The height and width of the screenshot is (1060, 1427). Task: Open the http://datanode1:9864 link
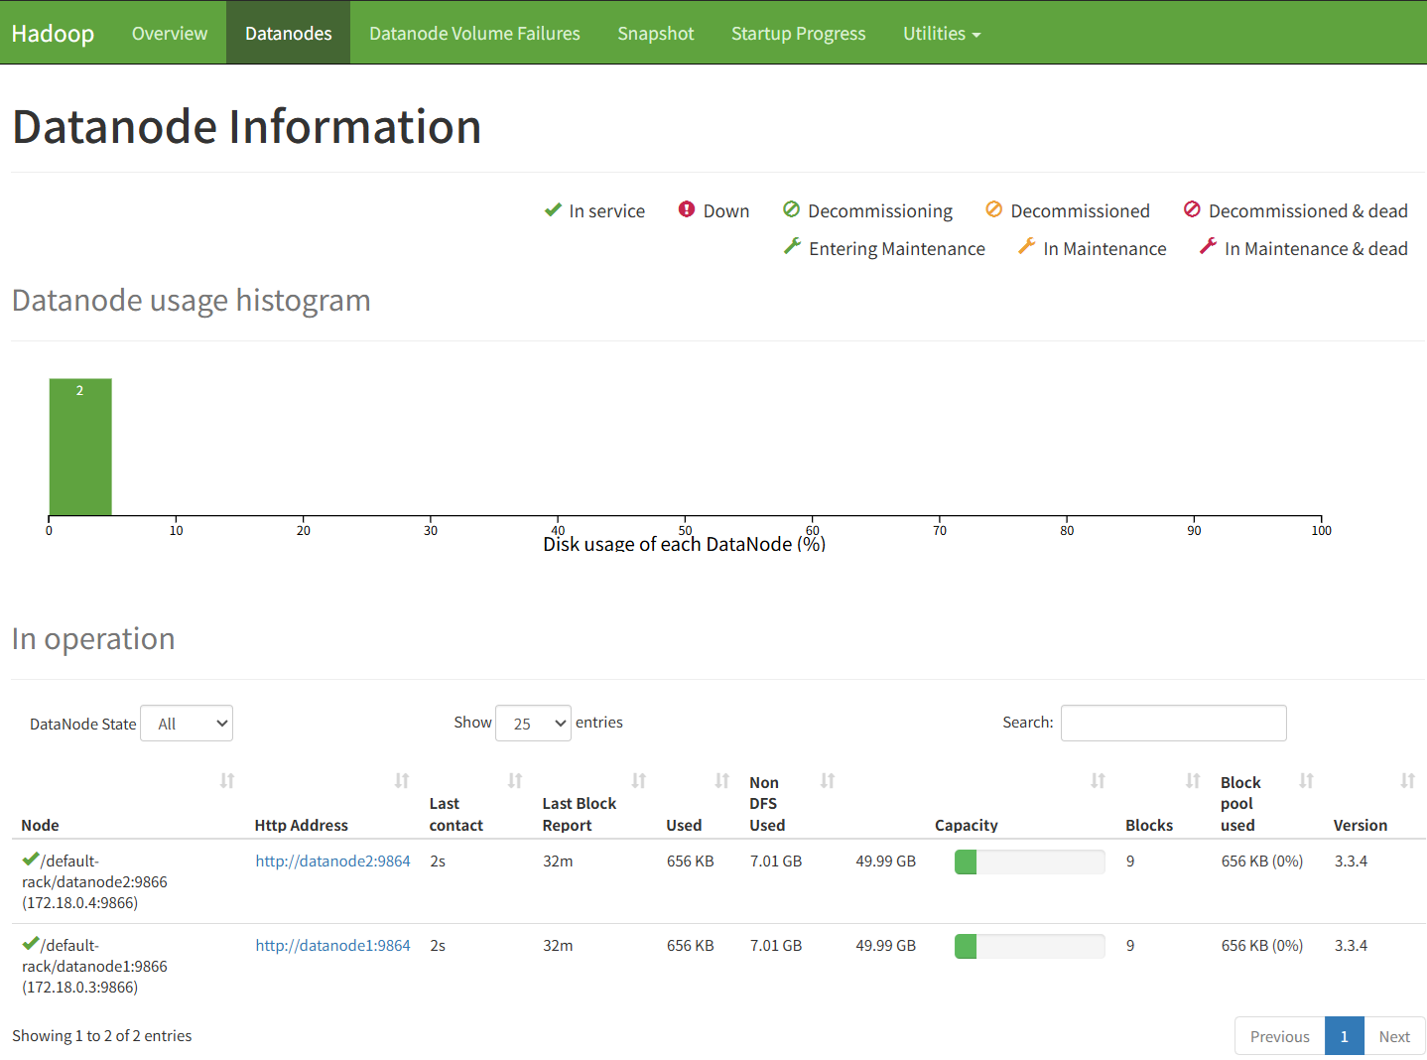(x=333, y=946)
